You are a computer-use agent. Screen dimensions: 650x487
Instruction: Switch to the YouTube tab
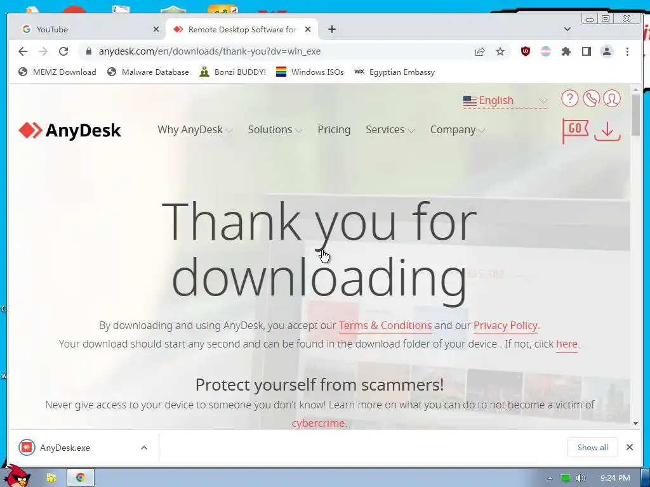[x=87, y=29]
